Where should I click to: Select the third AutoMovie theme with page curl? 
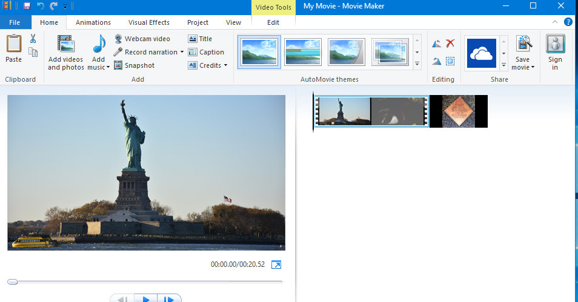point(347,52)
